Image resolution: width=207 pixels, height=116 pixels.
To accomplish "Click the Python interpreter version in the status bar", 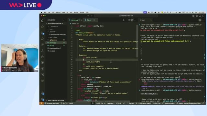I will point(143,103).
